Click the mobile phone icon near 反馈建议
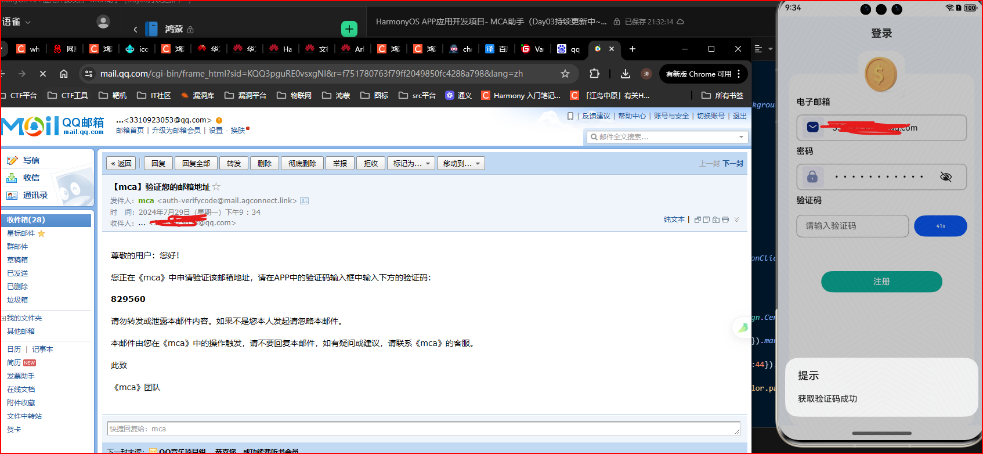Screen dimensions: 983x454 (x=570, y=116)
